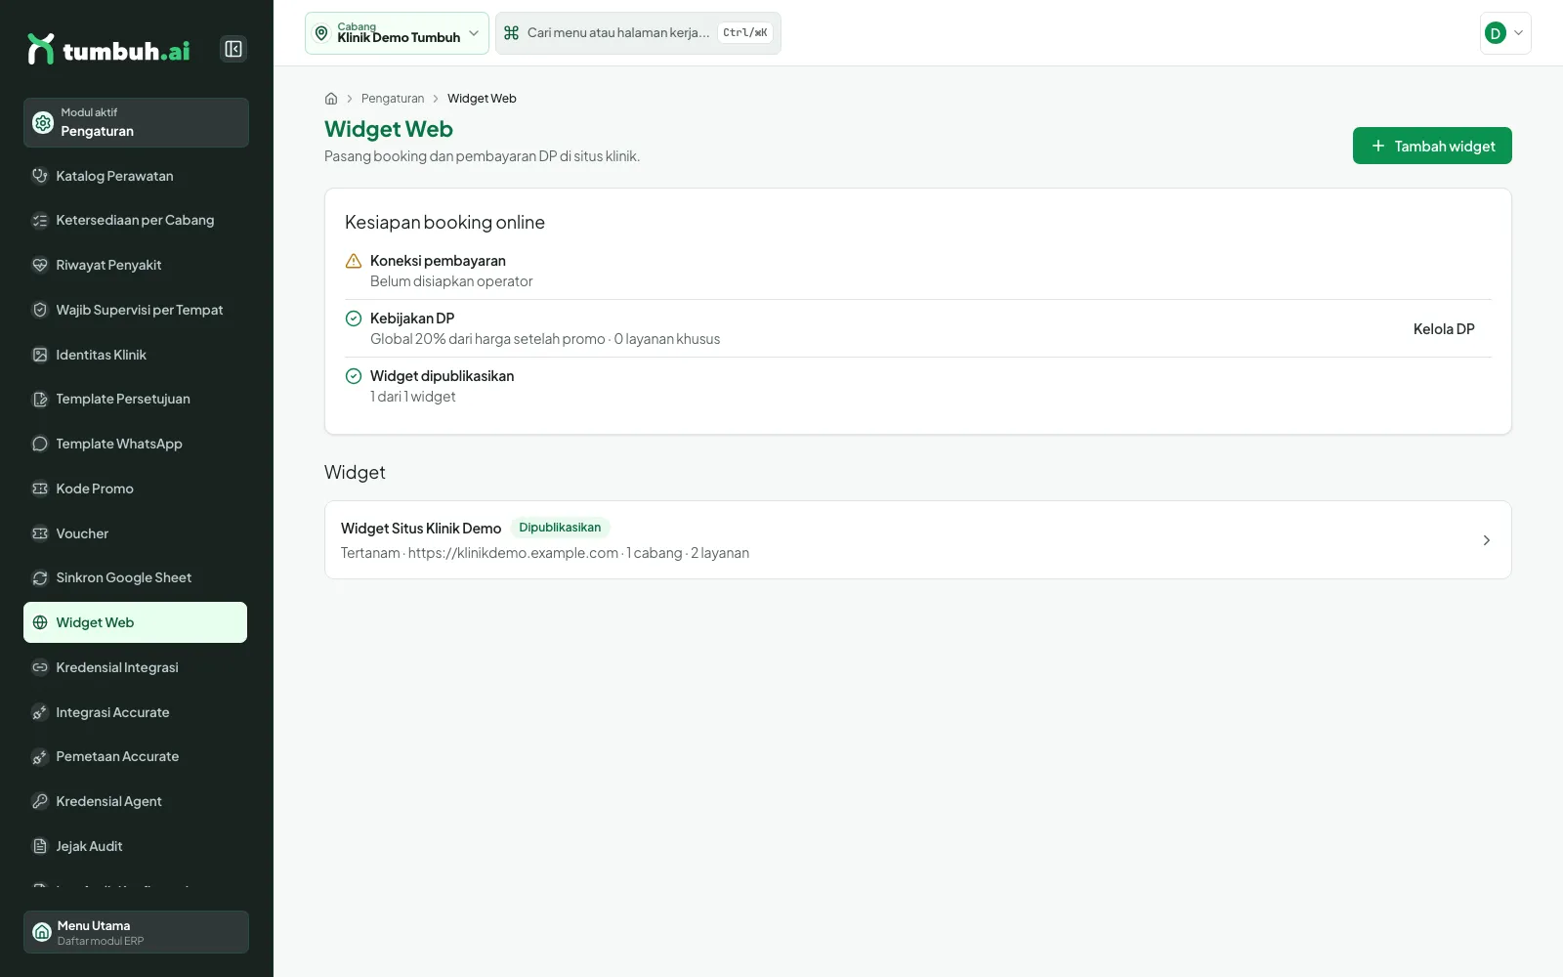Select the Widget Situs Klinik Demo title
This screenshot has height=977, width=1563.
coord(421,529)
